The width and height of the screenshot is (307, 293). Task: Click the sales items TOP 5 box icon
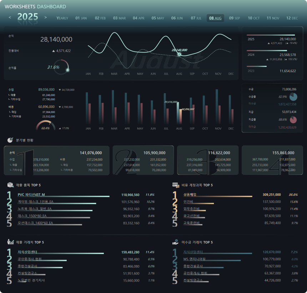click(x=10, y=185)
